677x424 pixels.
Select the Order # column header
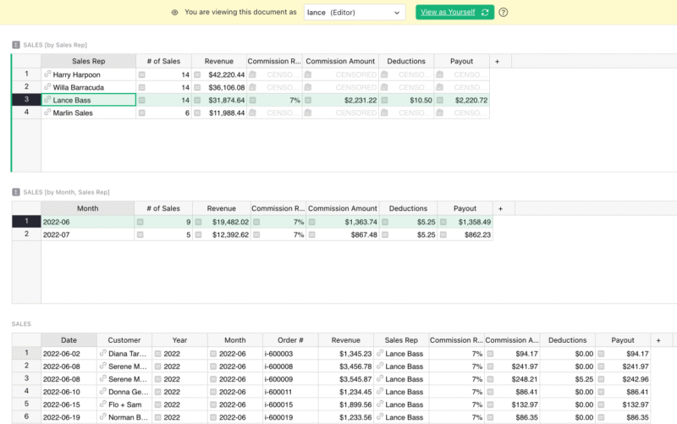(290, 340)
